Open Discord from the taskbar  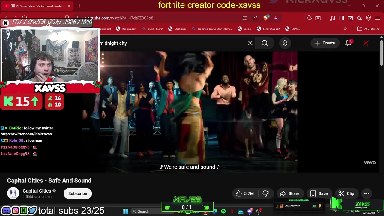pyautogui.click(x=250, y=211)
